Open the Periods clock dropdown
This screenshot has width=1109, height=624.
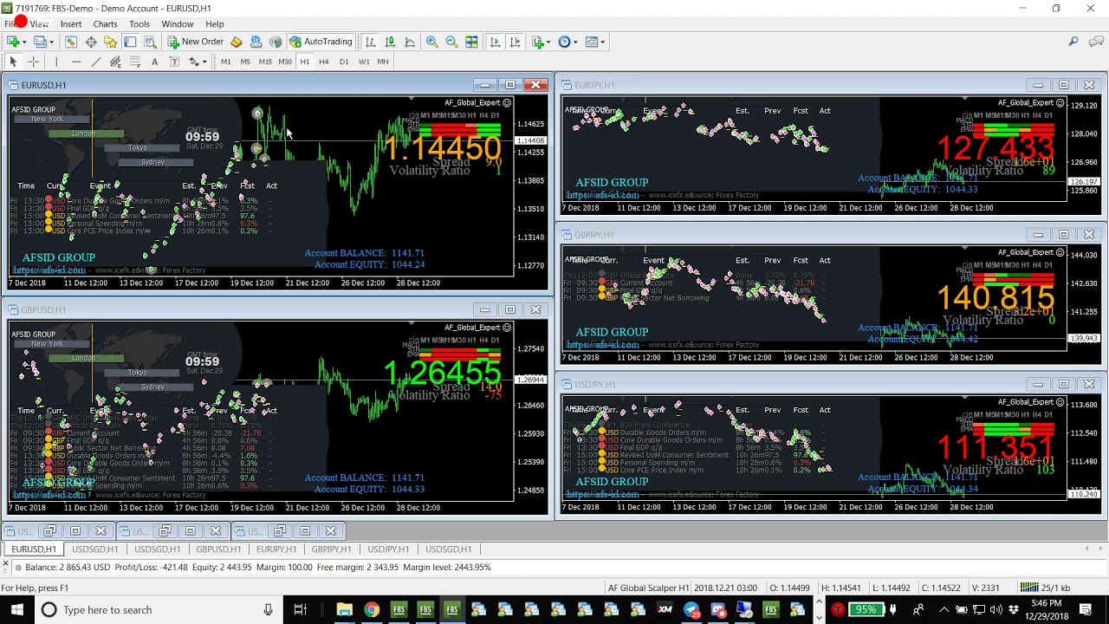pyautogui.click(x=568, y=42)
